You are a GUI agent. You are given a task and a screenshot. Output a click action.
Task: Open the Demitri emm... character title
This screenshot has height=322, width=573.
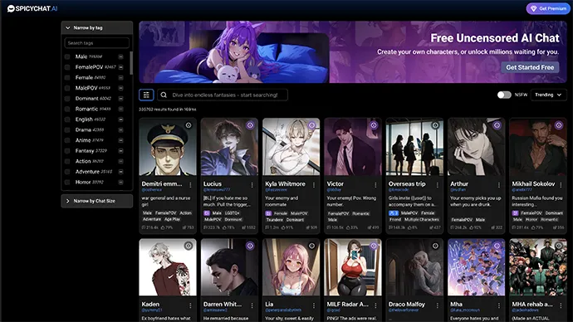point(162,184)
